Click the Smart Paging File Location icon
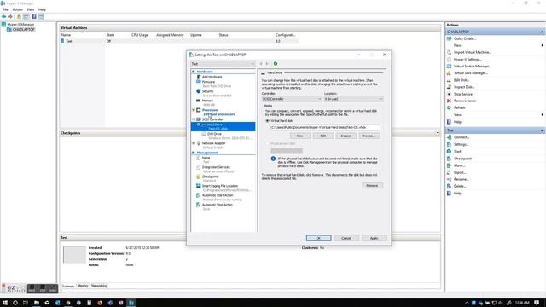 point(199,186)
